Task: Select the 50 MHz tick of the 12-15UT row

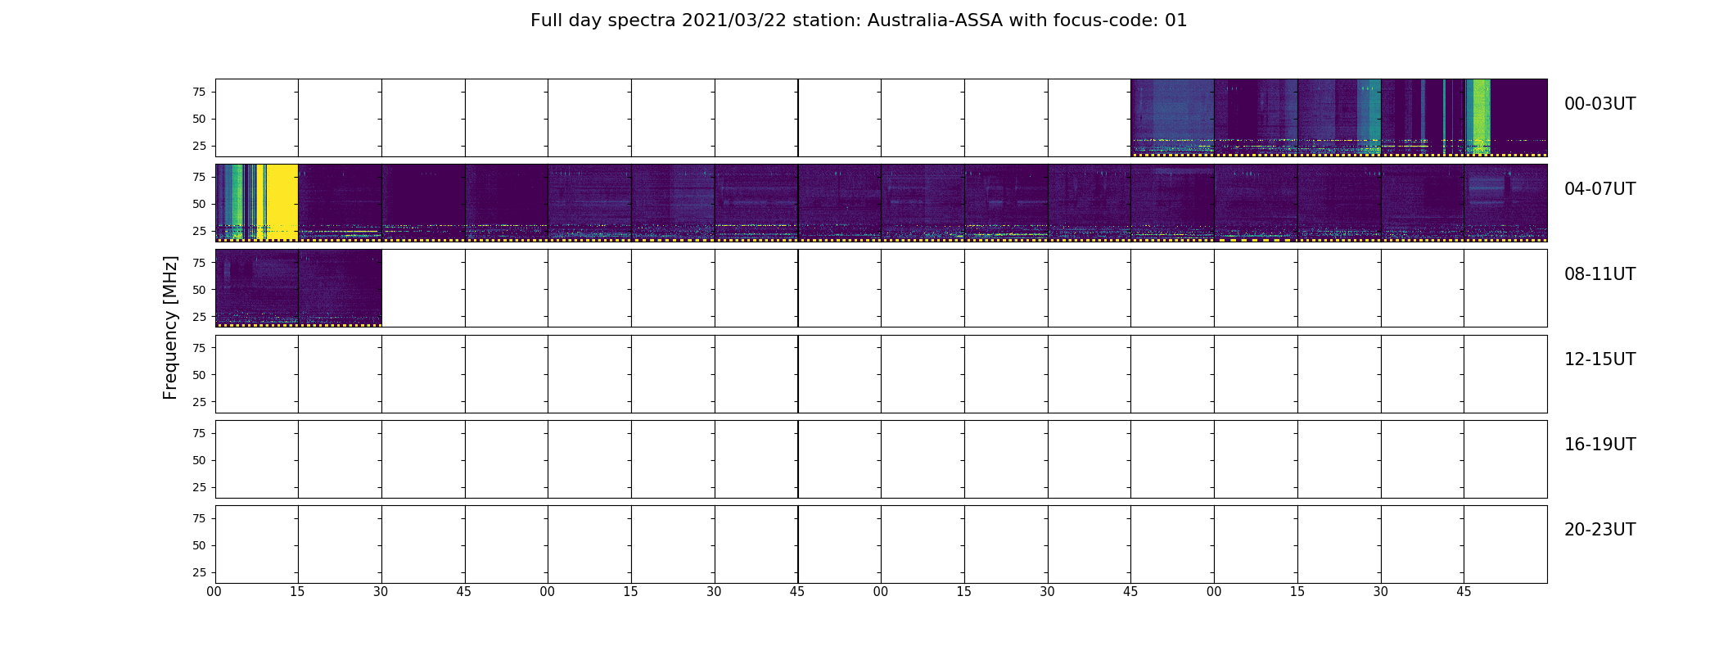Action: (199, 375)
